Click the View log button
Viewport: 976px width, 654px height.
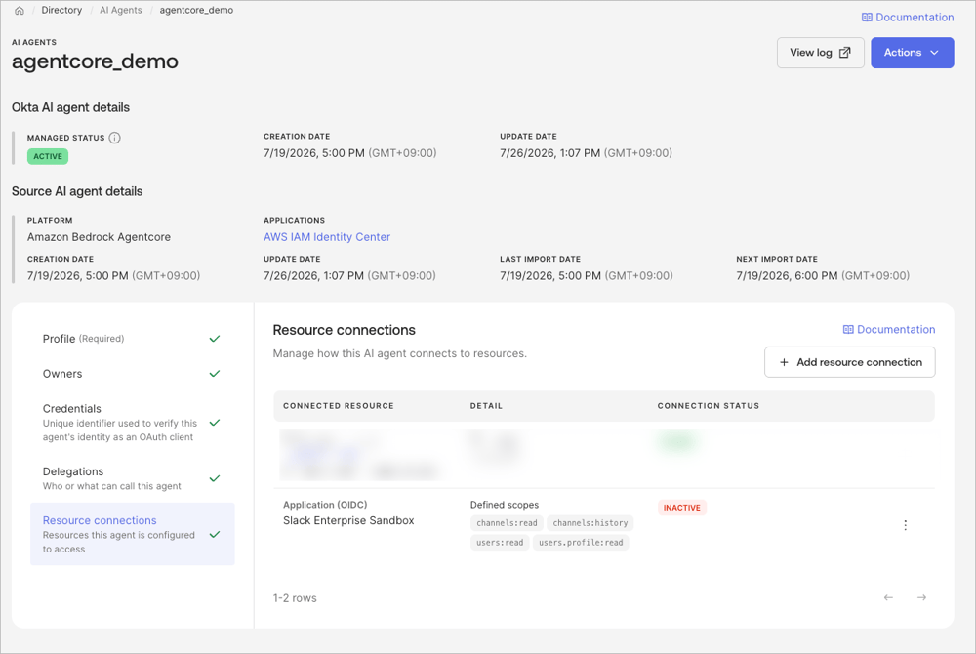point(821,53)
